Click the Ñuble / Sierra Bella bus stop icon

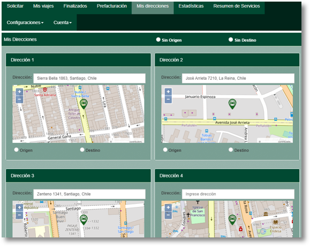tap(80, 88)
